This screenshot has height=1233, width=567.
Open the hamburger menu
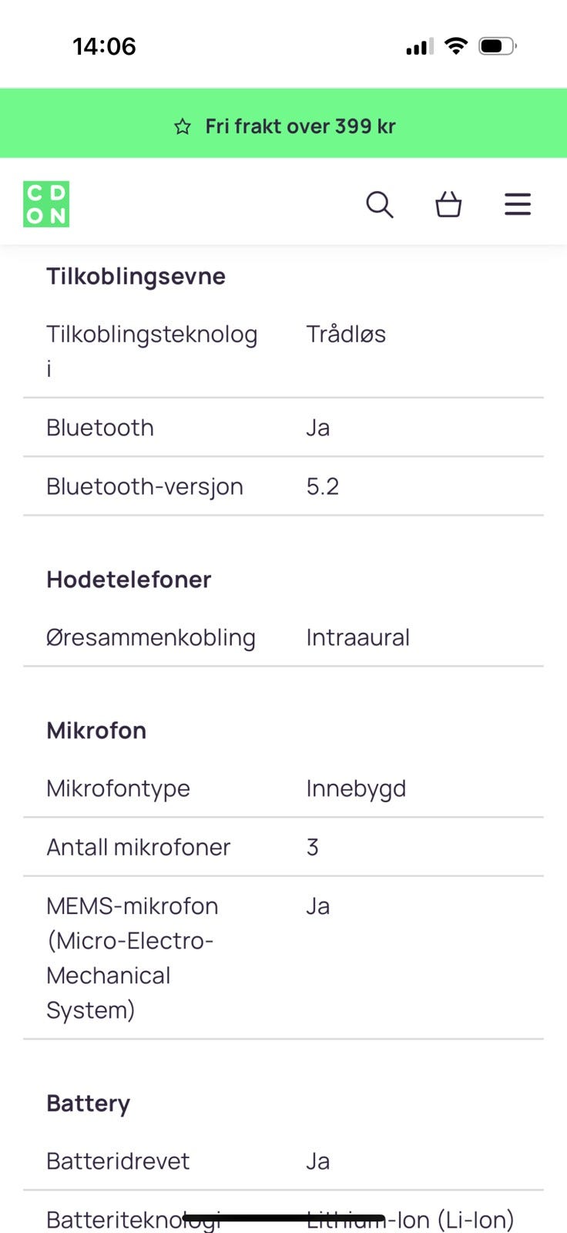(x=518, y=204)
